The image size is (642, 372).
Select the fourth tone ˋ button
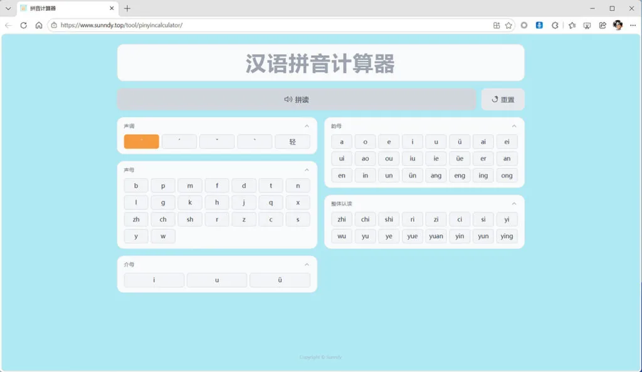coord(255,142)
